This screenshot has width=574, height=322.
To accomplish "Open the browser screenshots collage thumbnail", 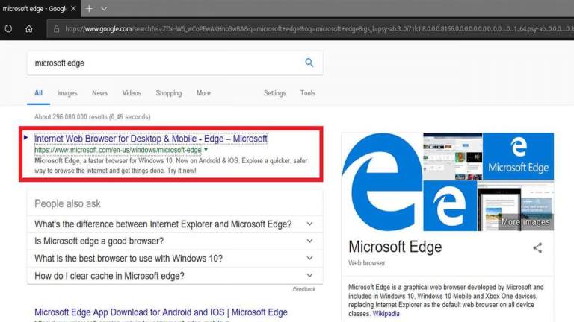I will coord(453,157).
